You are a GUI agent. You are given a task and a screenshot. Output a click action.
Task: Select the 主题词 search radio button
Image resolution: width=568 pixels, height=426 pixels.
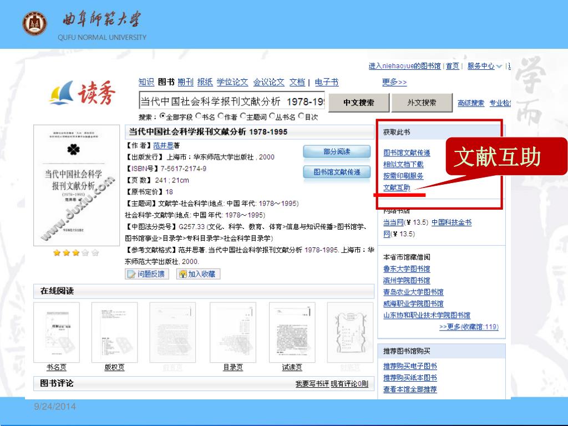tap(243, 116)
